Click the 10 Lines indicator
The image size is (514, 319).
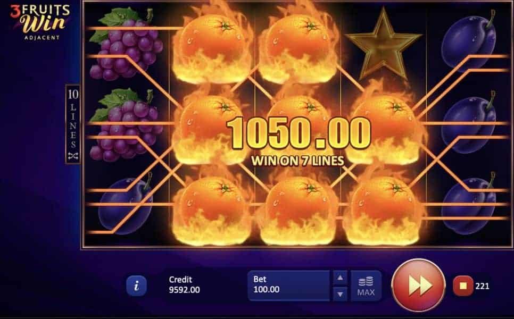pyautogui.click(x=73, y=124)
